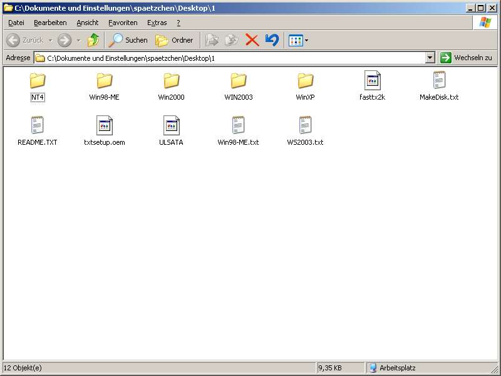Viewport: 501px width, 376px height.
Task: Open the forward history dropdown arrow
Action: tap(79, 40)
